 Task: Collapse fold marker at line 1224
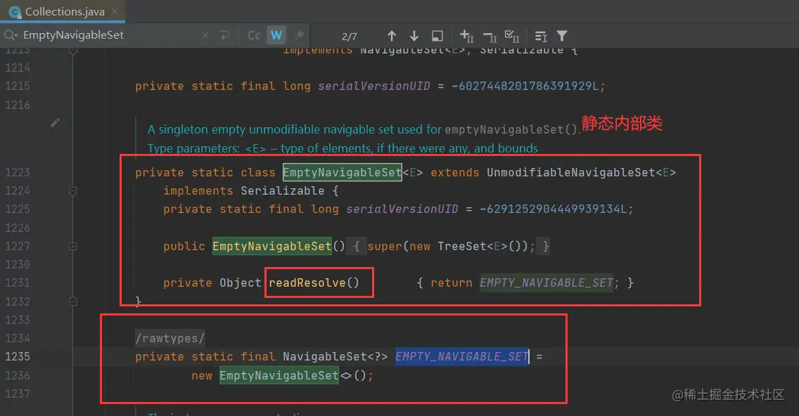73,191
